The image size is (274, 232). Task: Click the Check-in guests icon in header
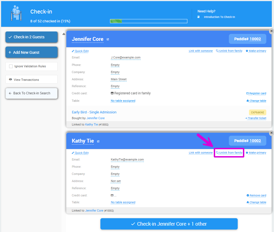16,13
